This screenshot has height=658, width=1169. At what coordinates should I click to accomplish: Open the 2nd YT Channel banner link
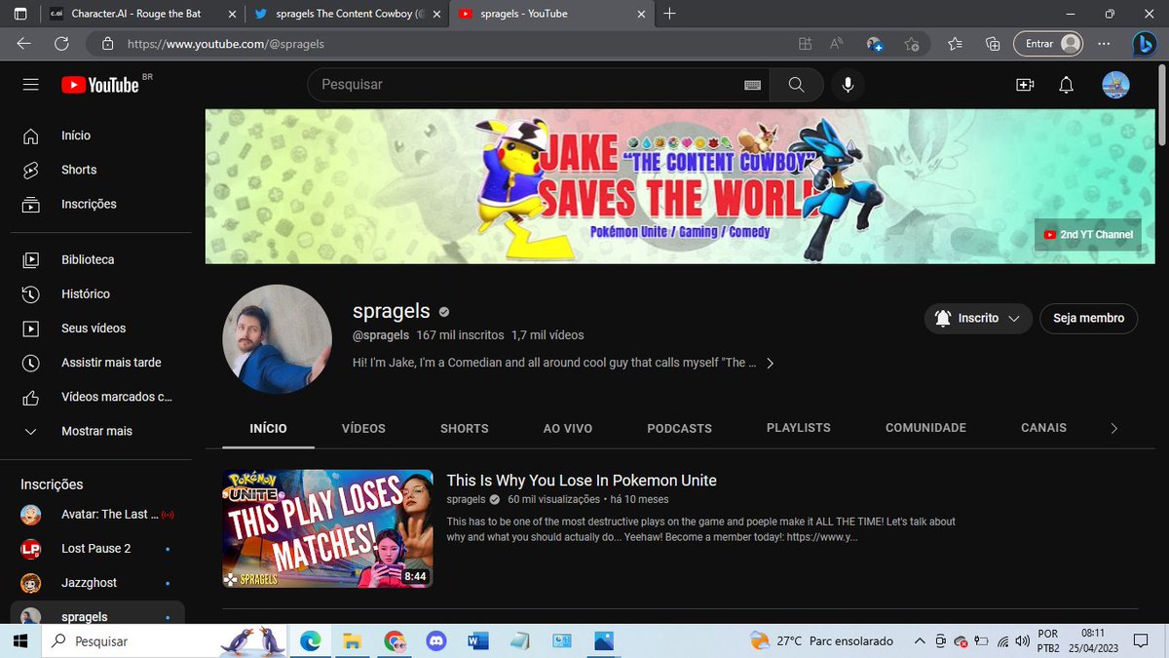pos(1087,234)
